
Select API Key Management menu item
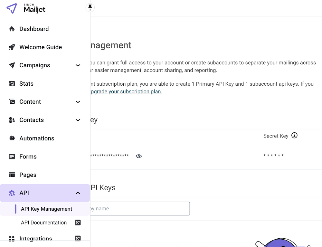pos(46,209)
